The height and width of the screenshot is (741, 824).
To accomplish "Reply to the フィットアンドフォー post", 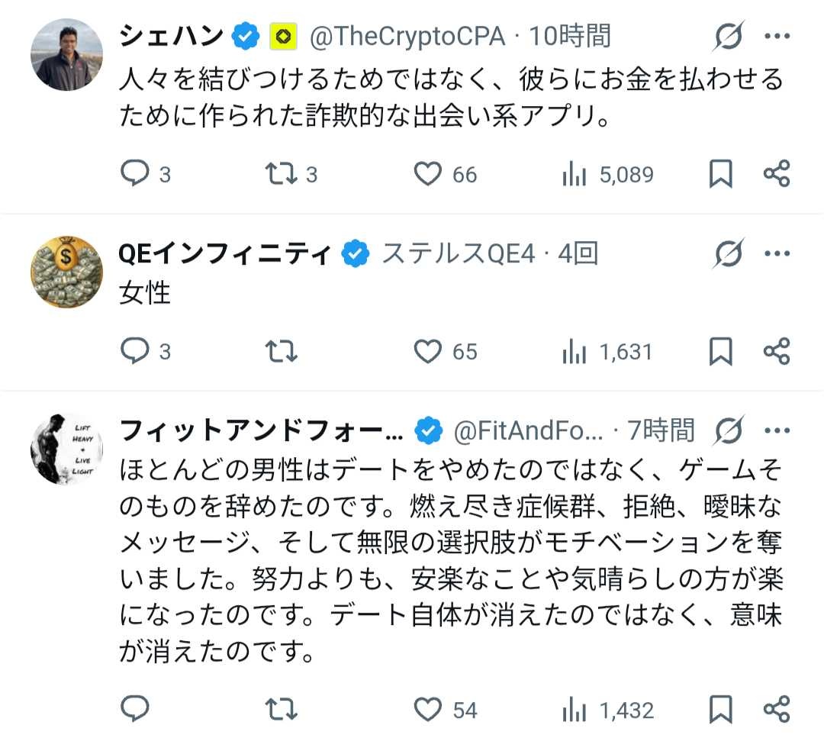I will point(135,710).
